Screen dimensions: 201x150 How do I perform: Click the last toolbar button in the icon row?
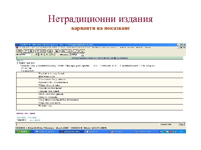point(82,51)
